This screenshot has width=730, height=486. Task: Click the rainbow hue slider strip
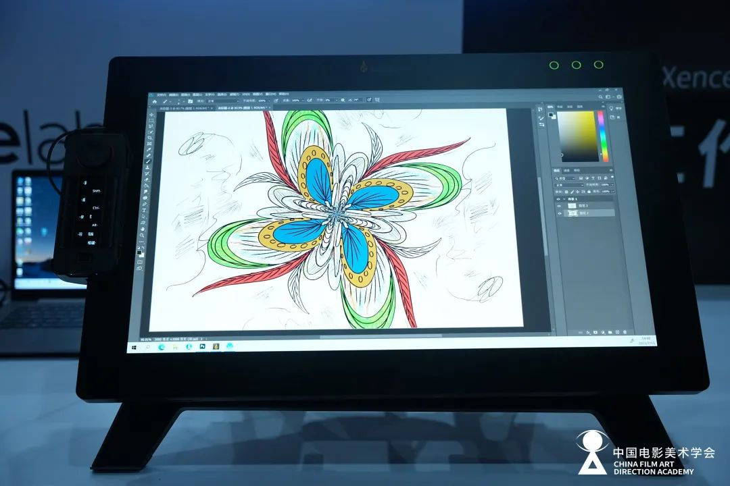603,136
